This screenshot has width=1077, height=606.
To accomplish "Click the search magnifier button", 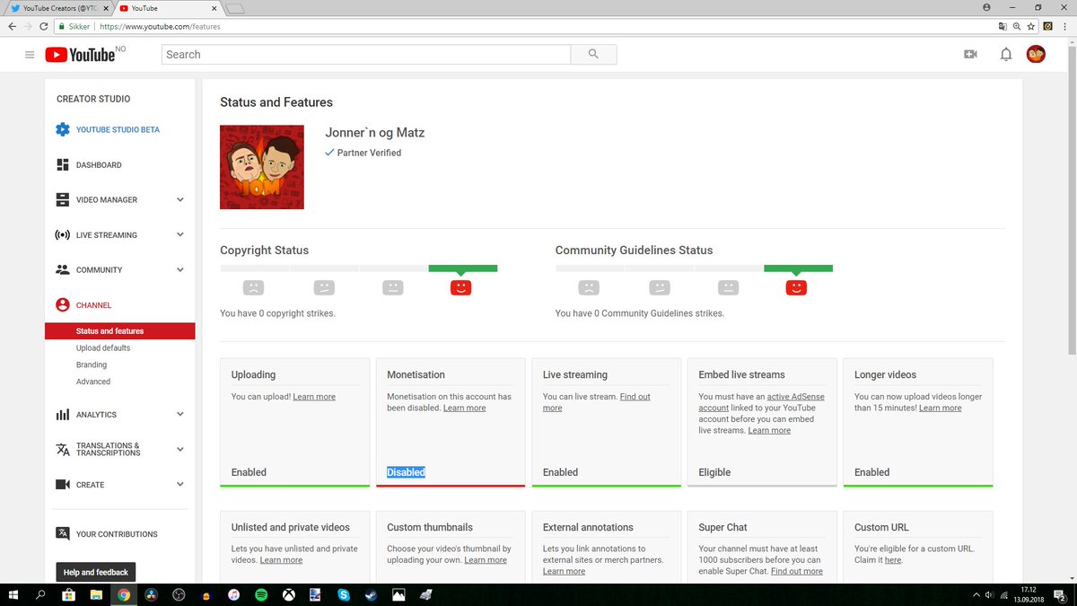I will [593, 54].
